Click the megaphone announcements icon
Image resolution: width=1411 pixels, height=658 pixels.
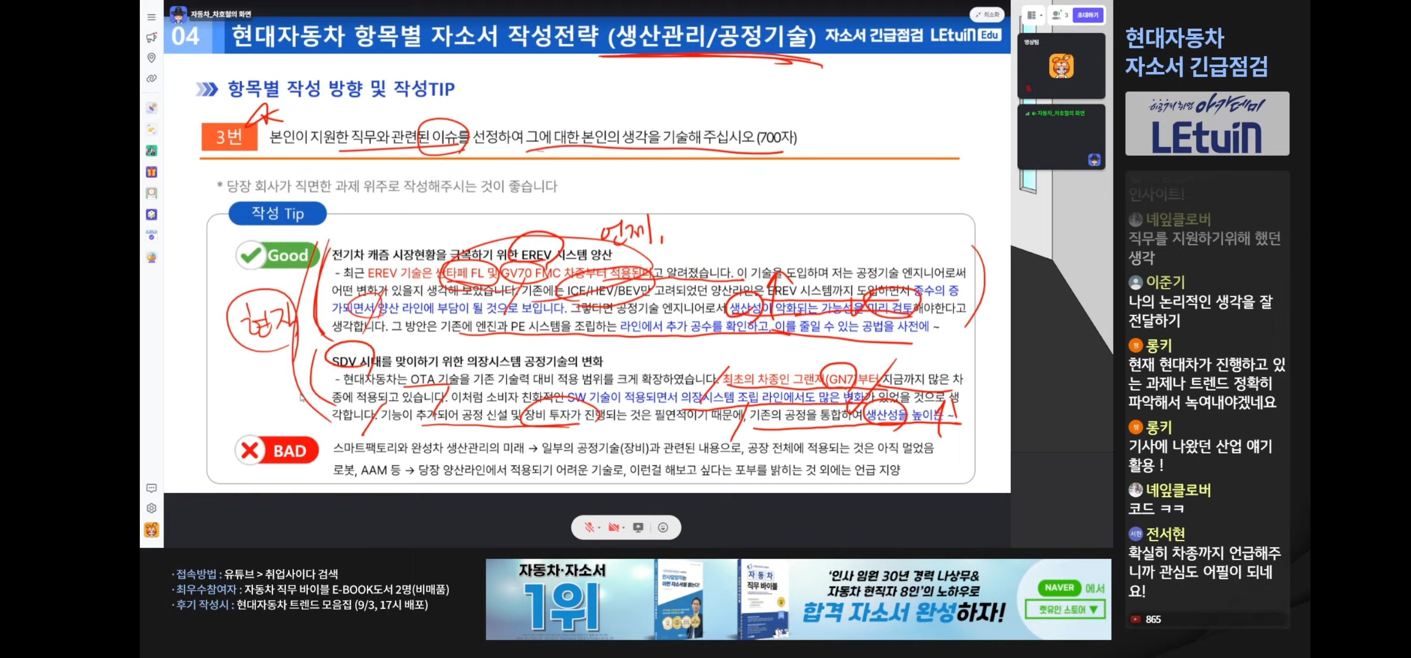[152, 38]
